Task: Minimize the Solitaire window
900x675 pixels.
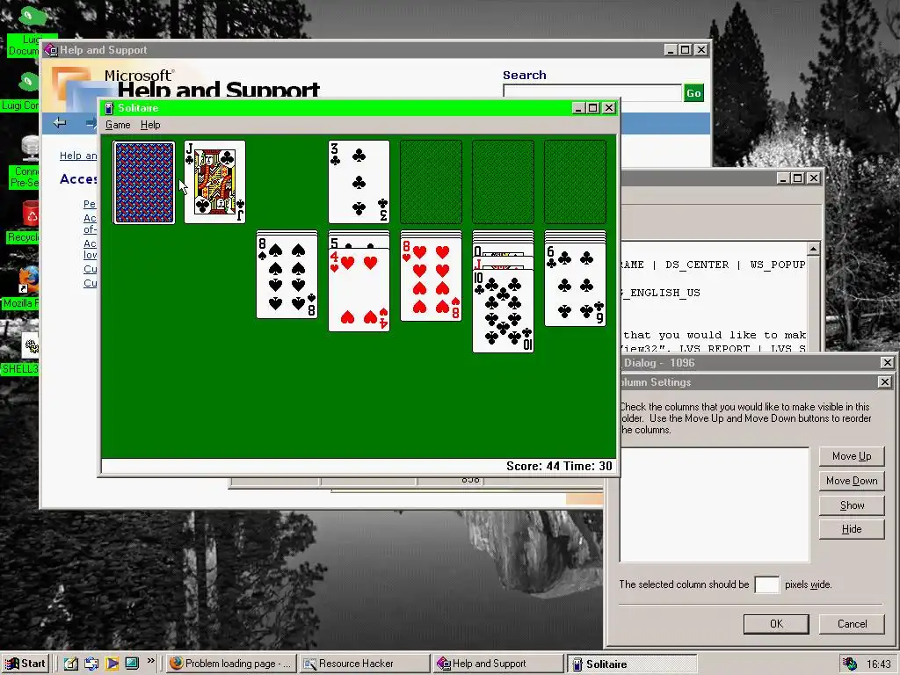Action: [x=578, y=108]
